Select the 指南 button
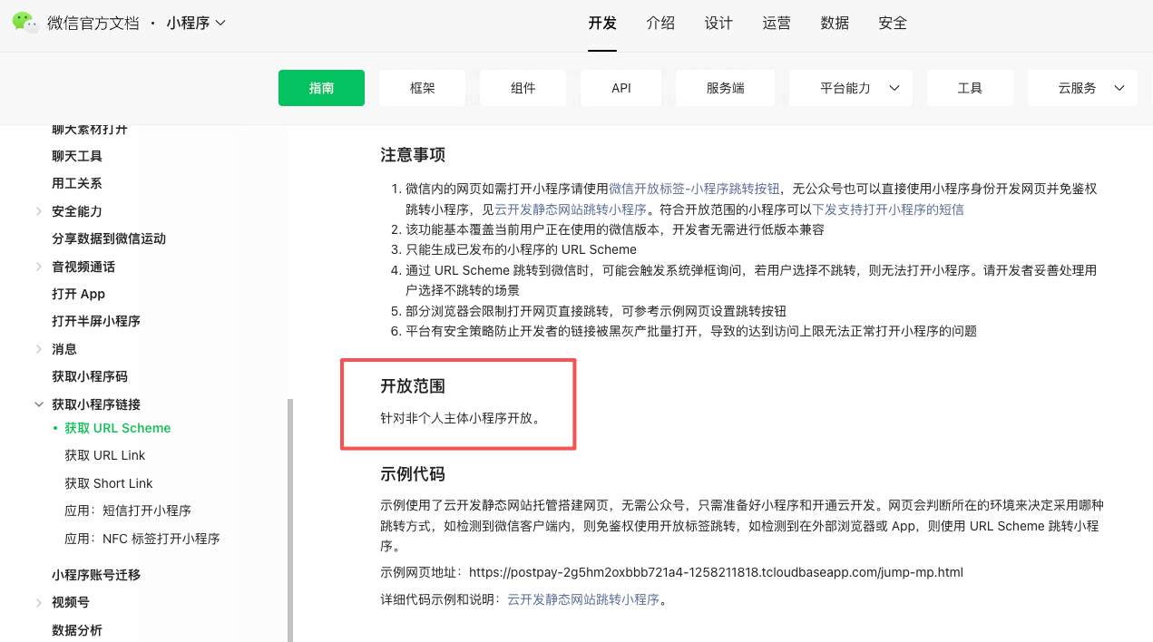1153x642 pixels. coord(321,88)
